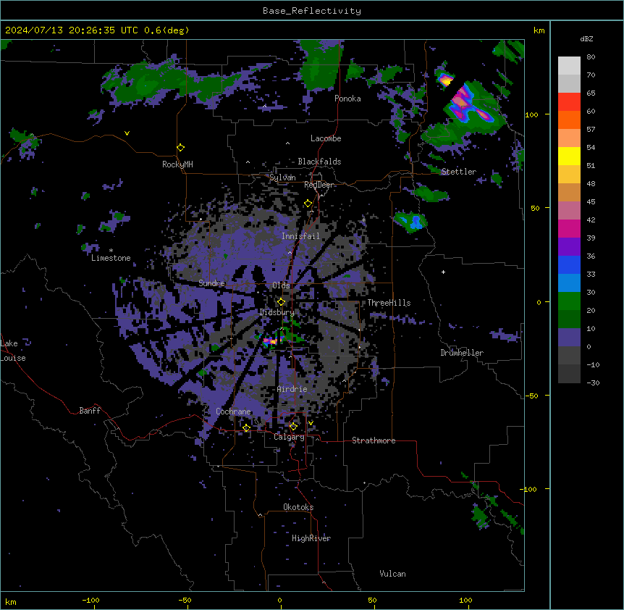Click the intense storm cell south of Didsbury
The height and width of the screenshot is (610, 624).
(x=271, y=341)
